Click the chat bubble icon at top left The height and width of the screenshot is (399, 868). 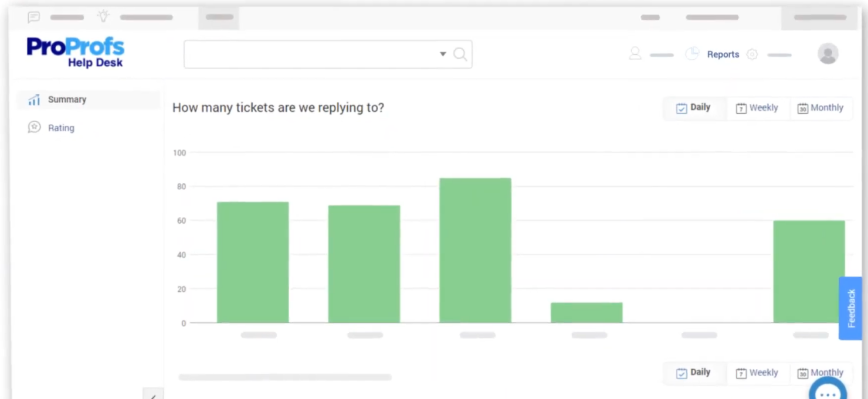(x=33, y=17)
